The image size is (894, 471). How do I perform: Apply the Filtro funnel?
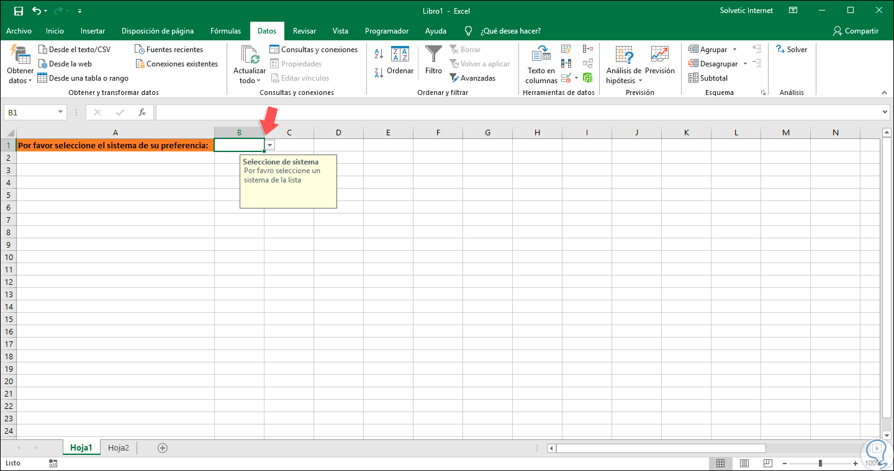pos(433,61)
